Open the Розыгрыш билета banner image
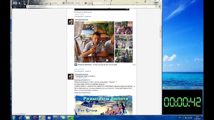This screenshot has height=120, width=214. click(103, 105)
